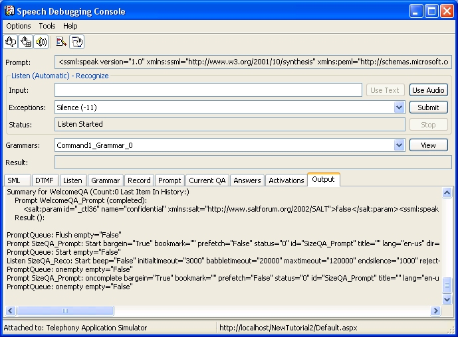
Task: Click 'Prompt SizeQA_Prompt: Start bargein' line
Action: pyautogui.click(x=223, y=243)
